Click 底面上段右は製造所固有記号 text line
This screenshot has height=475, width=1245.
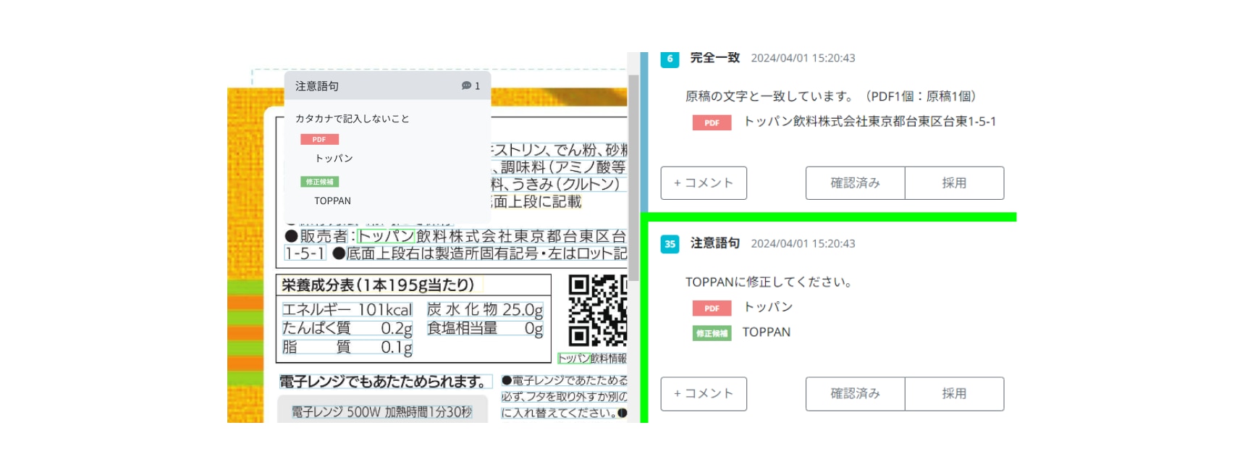[x=480, y=253]
